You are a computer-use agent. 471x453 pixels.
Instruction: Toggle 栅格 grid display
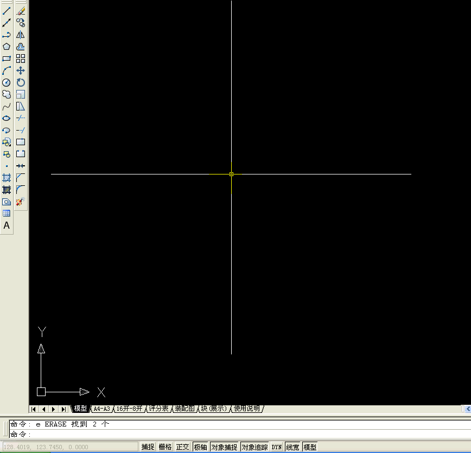tap(165, 447)
